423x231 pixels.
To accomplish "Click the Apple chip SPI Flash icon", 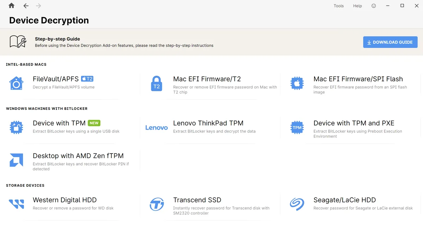I will tap(297, 83).
